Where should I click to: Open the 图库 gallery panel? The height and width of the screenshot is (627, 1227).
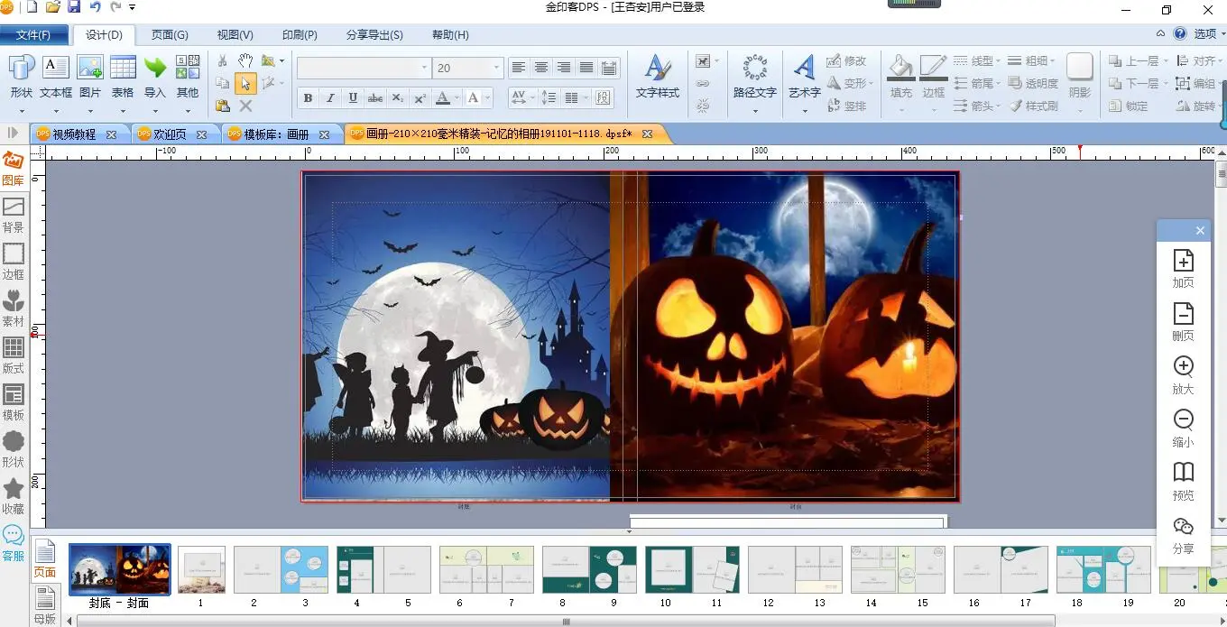(x=14, y=169)
